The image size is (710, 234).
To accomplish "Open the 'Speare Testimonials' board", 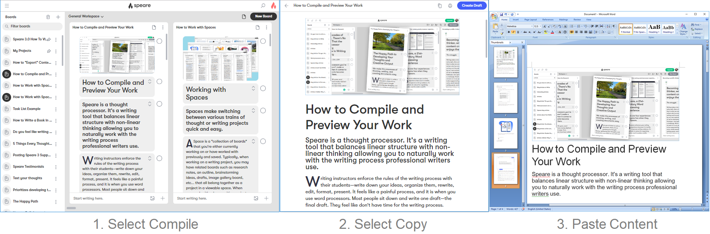I will tap(29, 167).
